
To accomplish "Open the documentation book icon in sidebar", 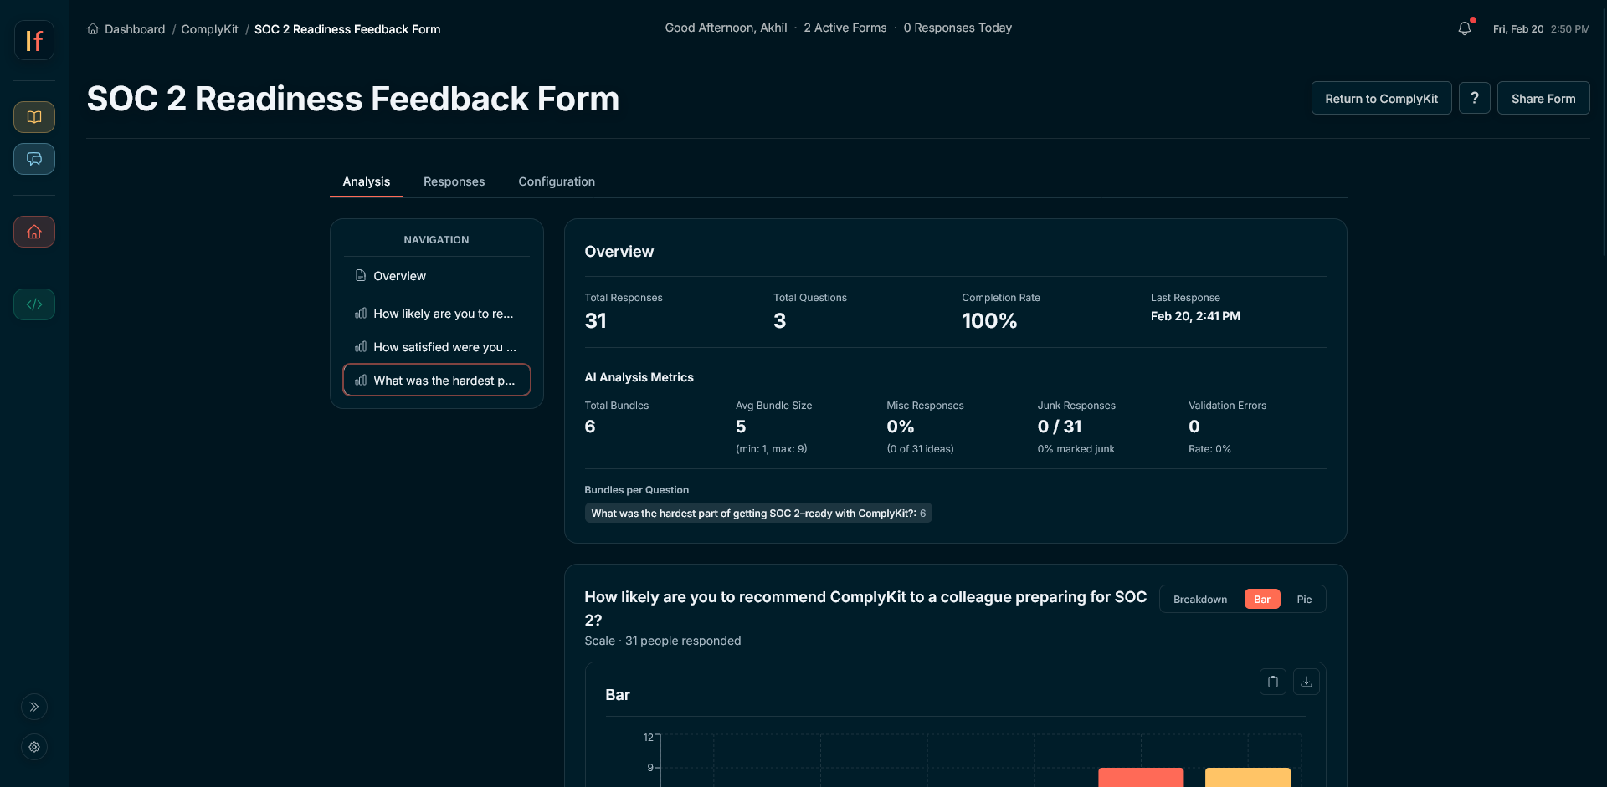I will tap(33, 117).
